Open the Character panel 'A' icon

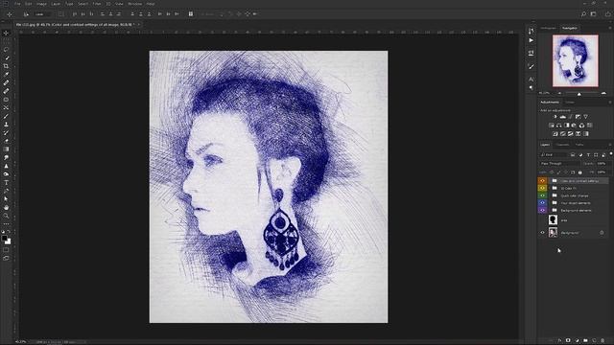(531, 79)
